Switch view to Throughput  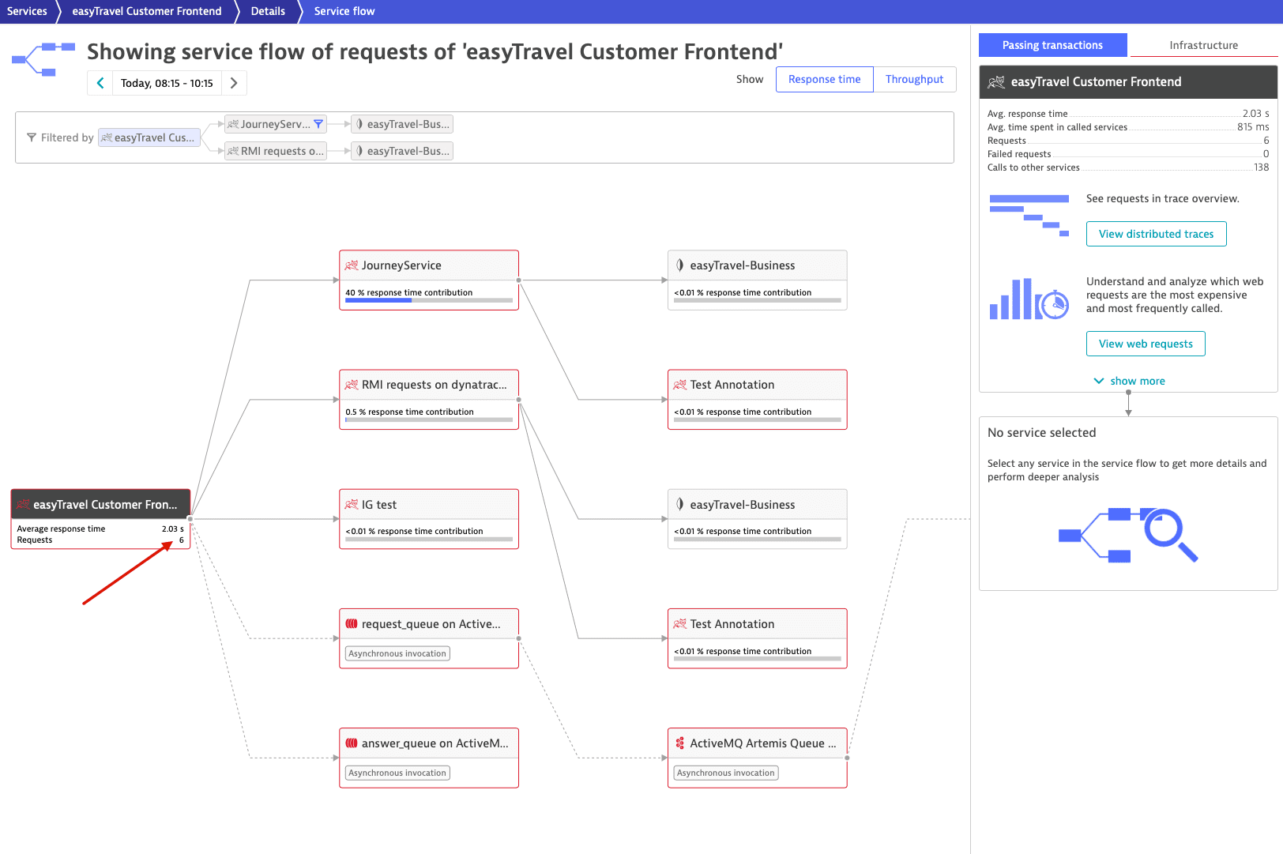(914, 80)
